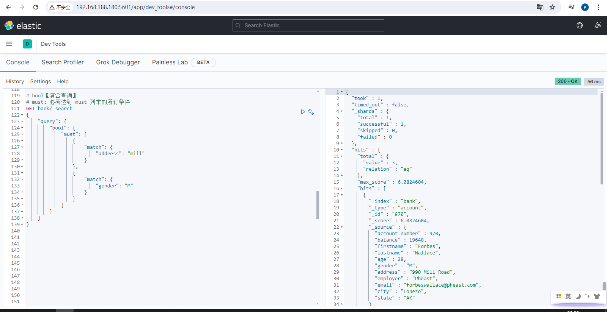
Task: Click the GET bank/_search request line
Action: (49, 109)
